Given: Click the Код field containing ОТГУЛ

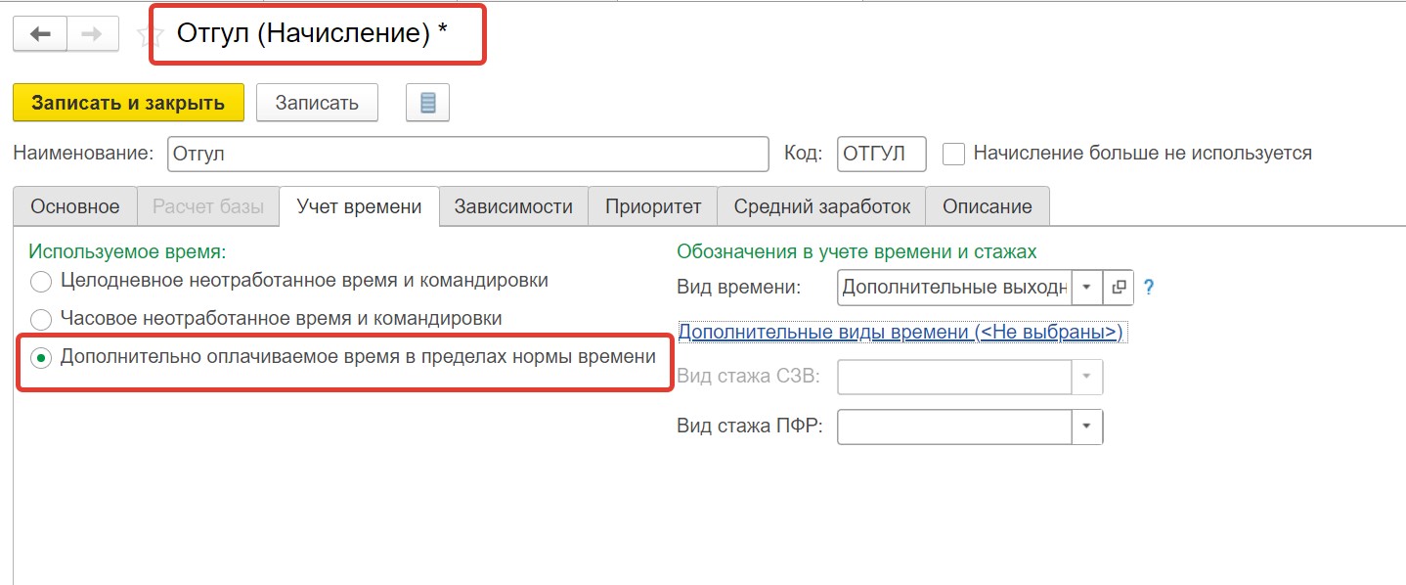Looking at the screenshot, I should pyautogui.click(x=882, y=154).
